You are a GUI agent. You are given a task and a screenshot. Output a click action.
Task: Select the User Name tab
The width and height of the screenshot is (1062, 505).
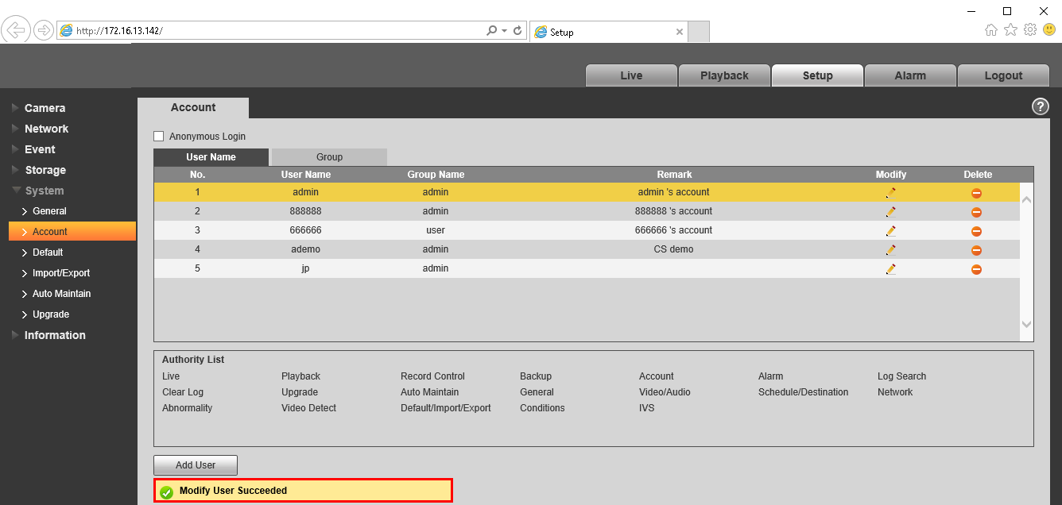click(211, 157)
